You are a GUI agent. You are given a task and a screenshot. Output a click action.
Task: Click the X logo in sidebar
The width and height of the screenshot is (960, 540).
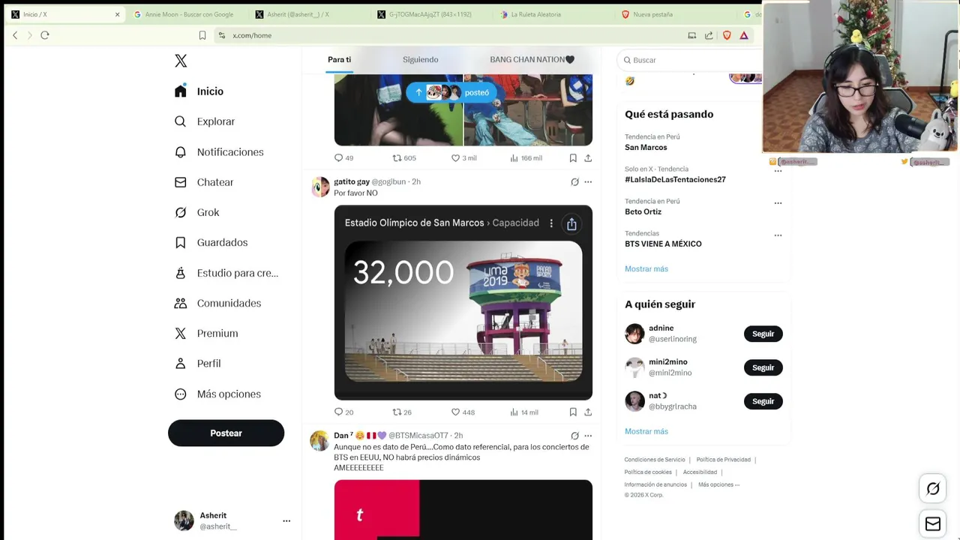181,61
